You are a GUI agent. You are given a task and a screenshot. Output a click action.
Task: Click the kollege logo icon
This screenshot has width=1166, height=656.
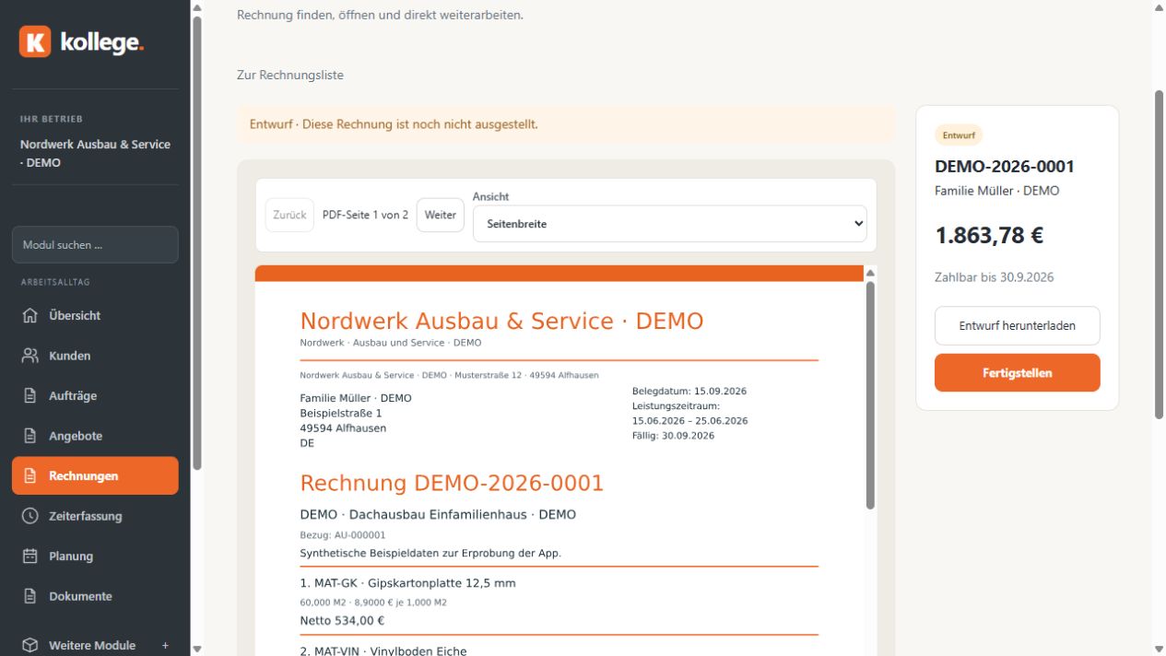click(35, 41)
